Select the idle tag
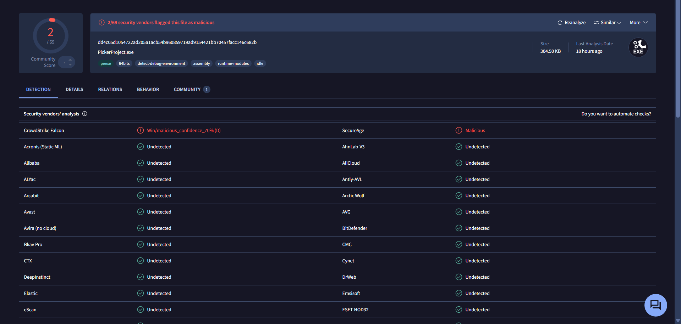This screenshot has width=681, height=324. (260, 64)
